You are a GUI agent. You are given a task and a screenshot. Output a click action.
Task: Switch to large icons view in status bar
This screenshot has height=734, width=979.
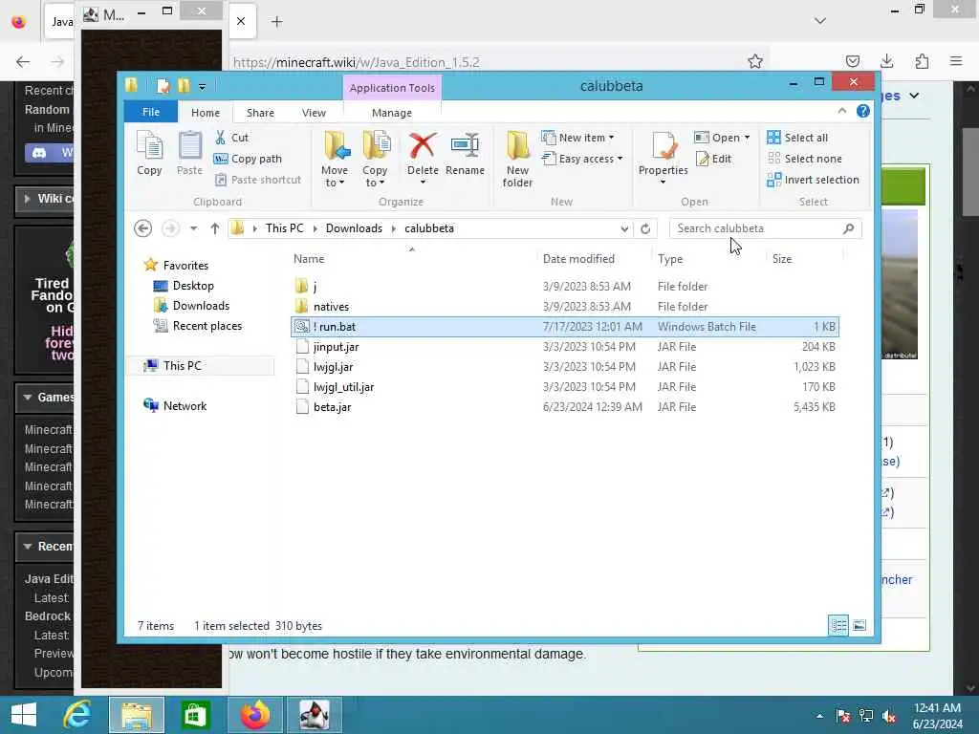(859, 625)
